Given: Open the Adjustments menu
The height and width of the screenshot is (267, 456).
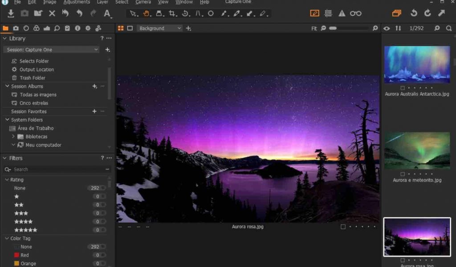Looking at the screenshot, I should coord(77,2).
